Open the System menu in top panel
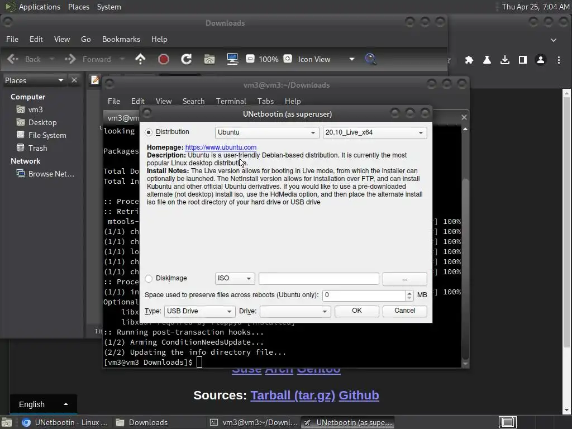The image size is (572, 429). coord(109,7)
